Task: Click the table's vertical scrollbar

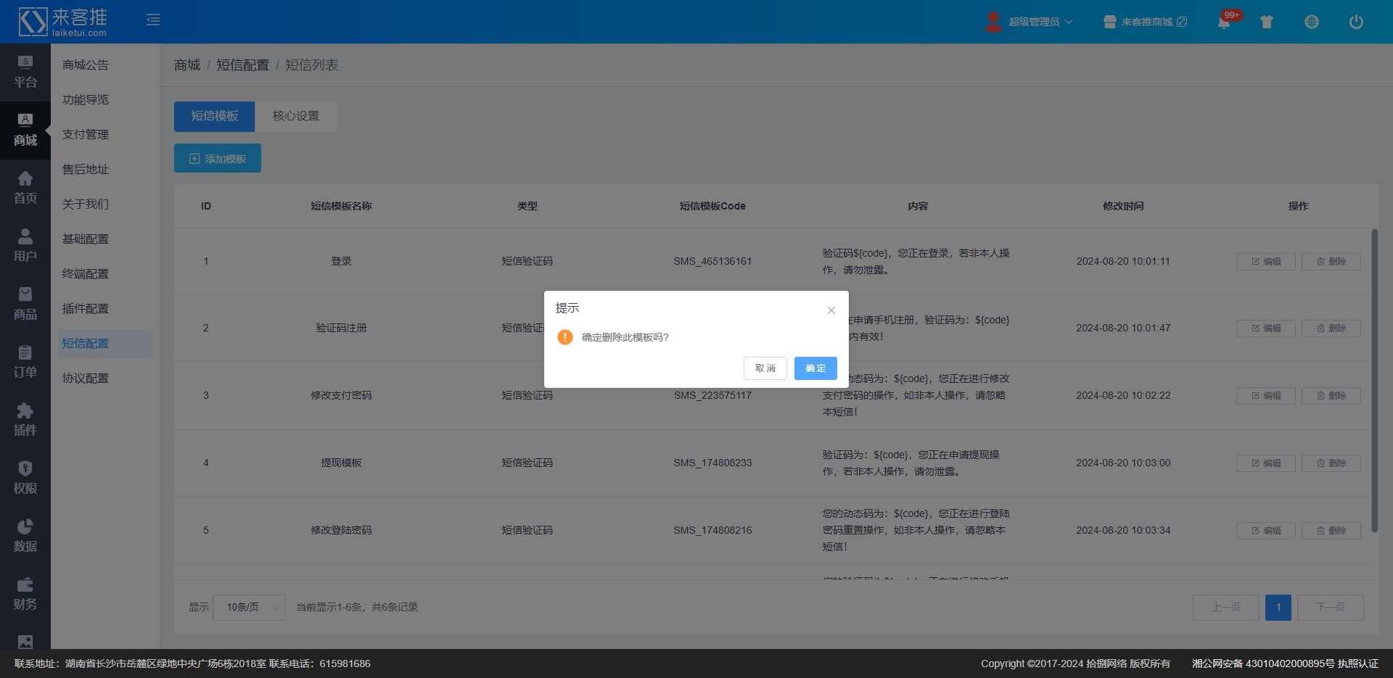Action: coord(1374,381)
